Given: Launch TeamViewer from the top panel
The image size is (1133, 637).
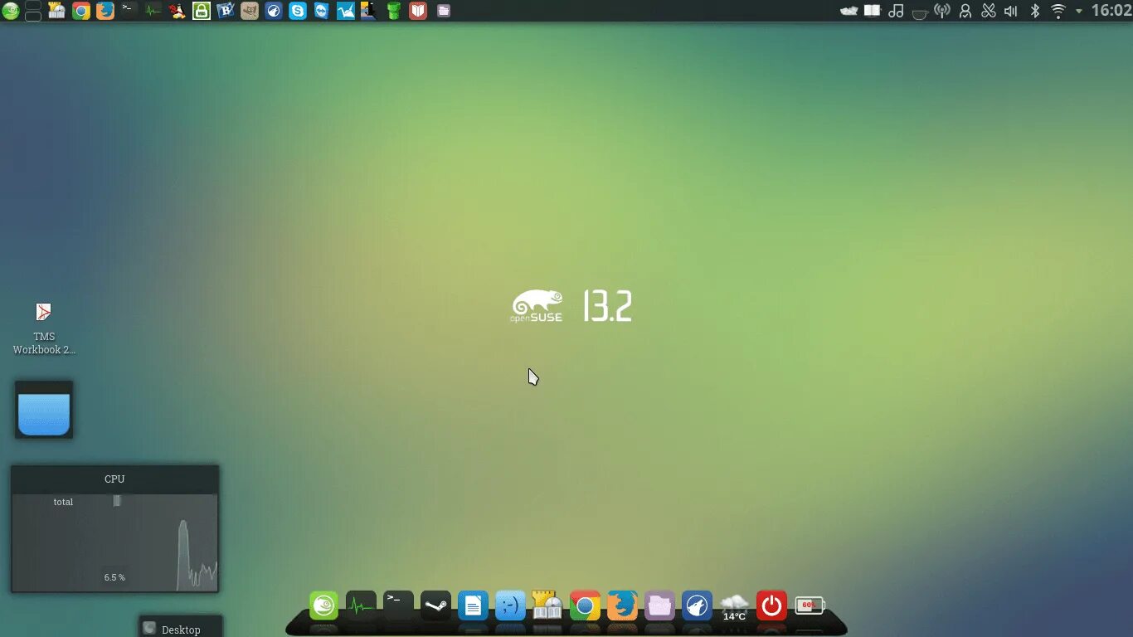Looking at the screenshot, I should pyautogui.click(x=322, y=11).
